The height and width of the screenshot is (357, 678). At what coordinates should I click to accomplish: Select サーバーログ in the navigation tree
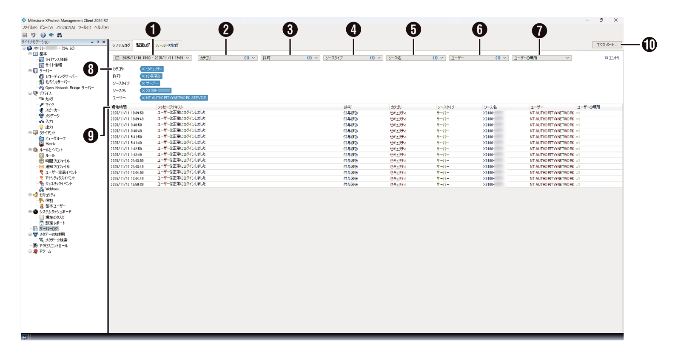[49, 229]
